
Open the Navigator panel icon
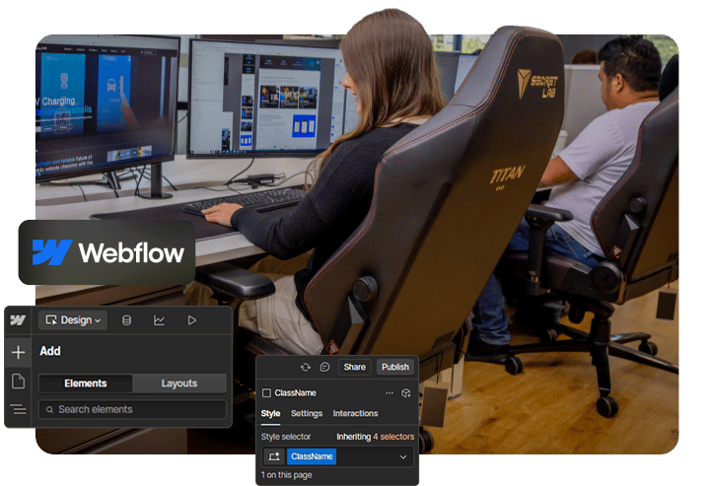[18, 409]
